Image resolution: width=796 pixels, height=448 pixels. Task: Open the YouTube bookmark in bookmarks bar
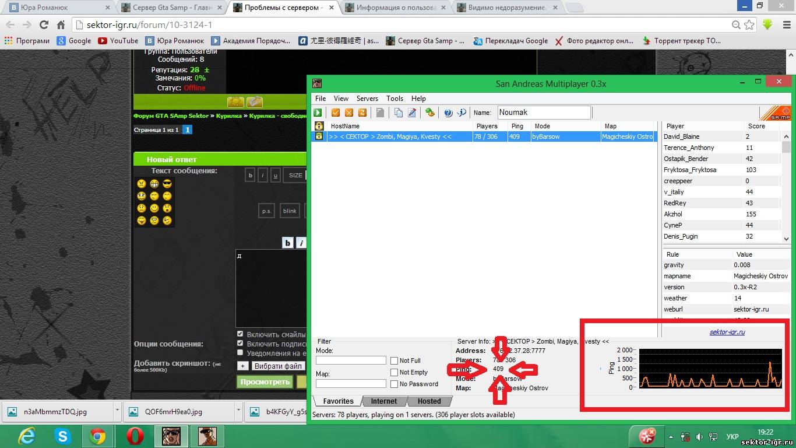coord(118,41)
